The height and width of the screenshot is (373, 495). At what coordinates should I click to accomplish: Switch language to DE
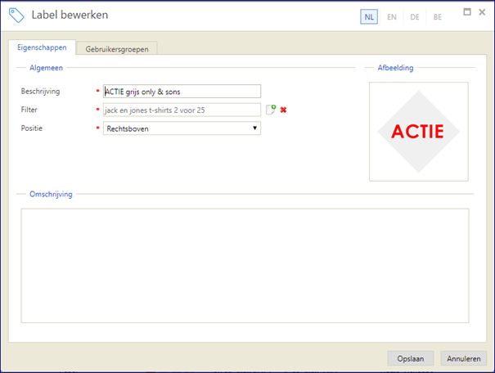click(x=415, y=16)
